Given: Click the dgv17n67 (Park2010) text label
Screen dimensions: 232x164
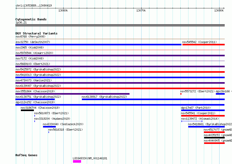Looking at the screenshot, I should [196, 108].
